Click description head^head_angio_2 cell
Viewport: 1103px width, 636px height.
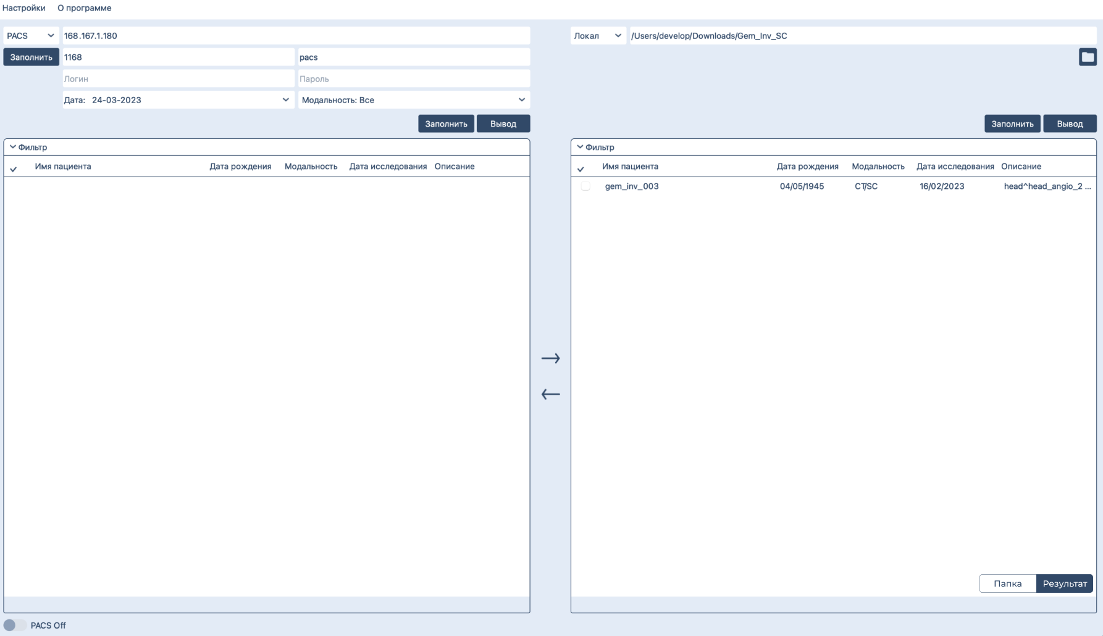click(x=1047, y=186)
